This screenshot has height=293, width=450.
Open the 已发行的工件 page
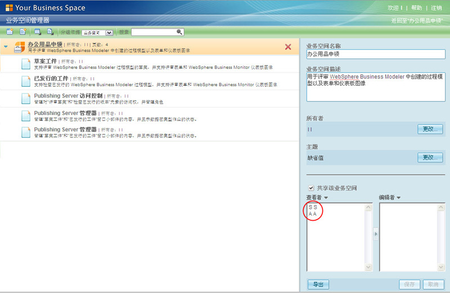pyautogui.click(x=51, y=78)
